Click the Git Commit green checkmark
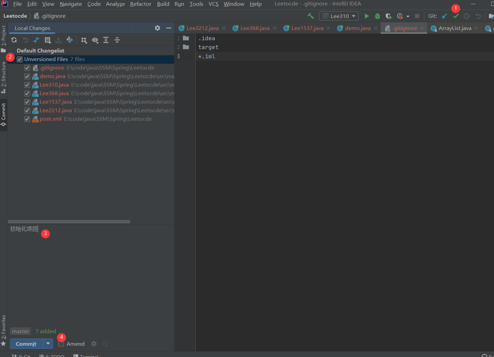 [x=456, y=16]
